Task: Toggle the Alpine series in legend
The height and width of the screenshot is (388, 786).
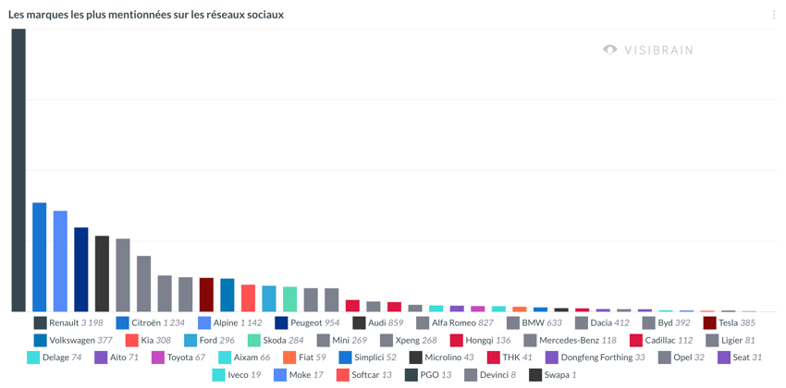Action: pos(229,323)
